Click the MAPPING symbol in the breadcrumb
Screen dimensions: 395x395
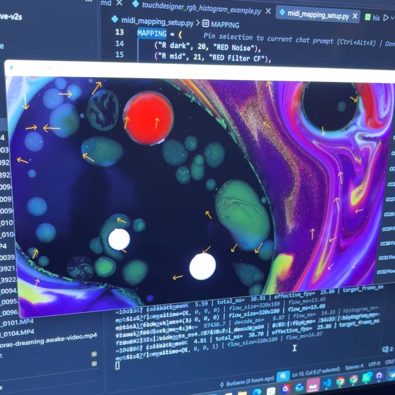tap(225, 25)
